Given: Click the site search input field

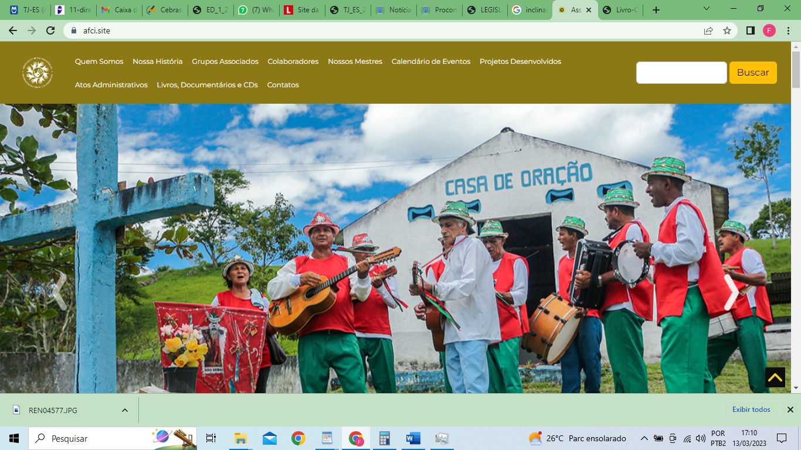Looking at the screenshot, I should coord(681,73).
